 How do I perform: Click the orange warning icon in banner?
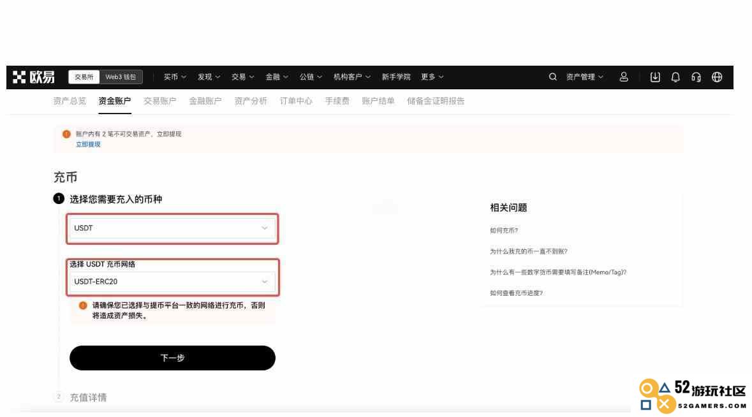(67, 134)
